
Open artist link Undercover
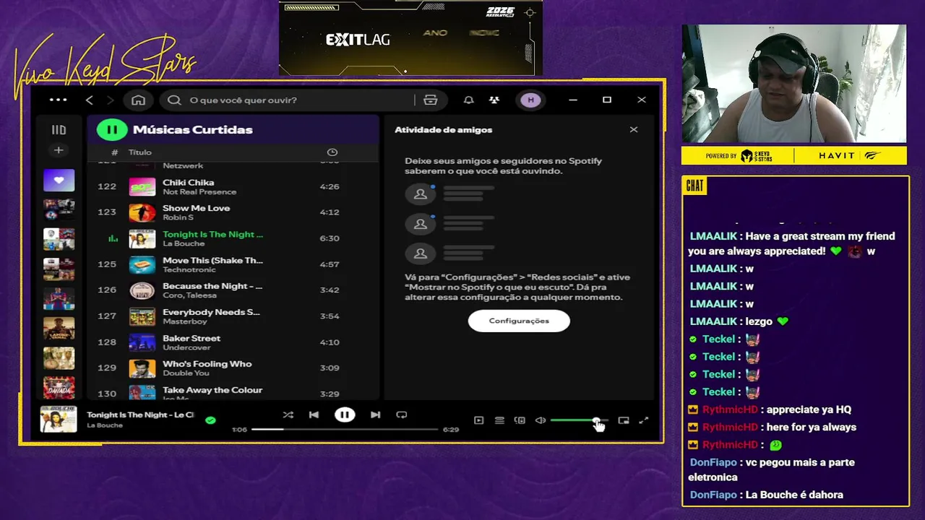coord(186,347)
